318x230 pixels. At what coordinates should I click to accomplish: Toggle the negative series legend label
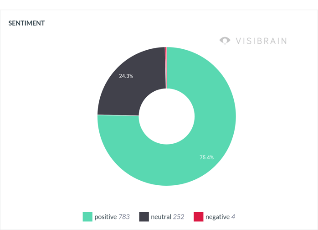[217, 217]
